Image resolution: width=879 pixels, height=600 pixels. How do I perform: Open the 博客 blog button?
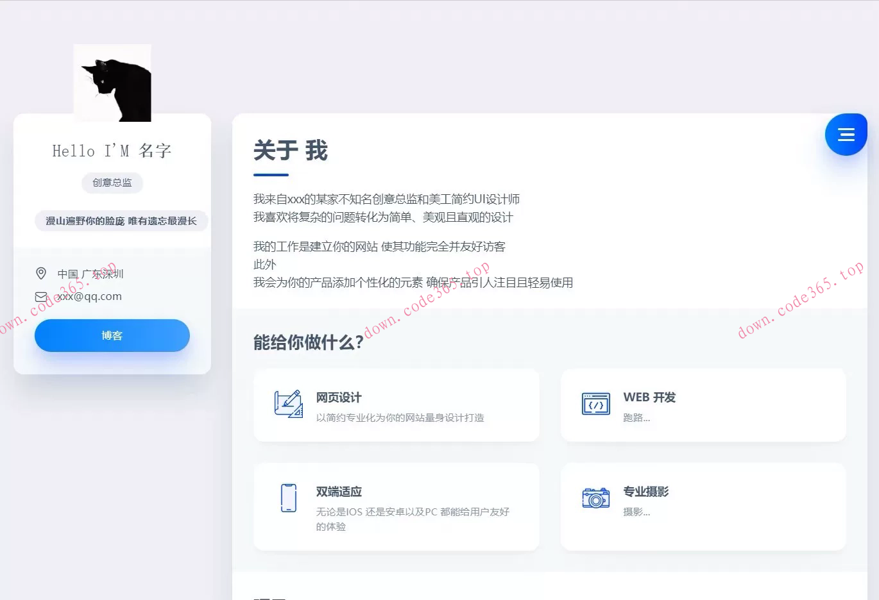pos(112,335)
